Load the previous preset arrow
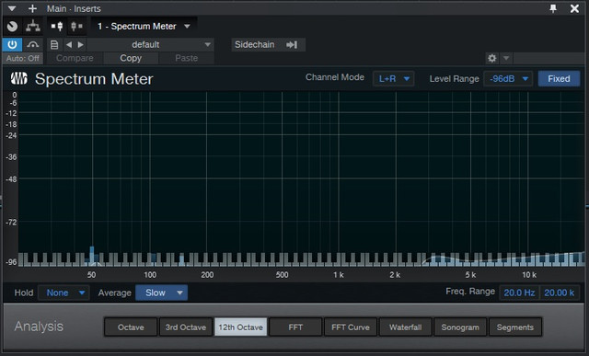The image size is (589, 356). (x=69, y=45)
